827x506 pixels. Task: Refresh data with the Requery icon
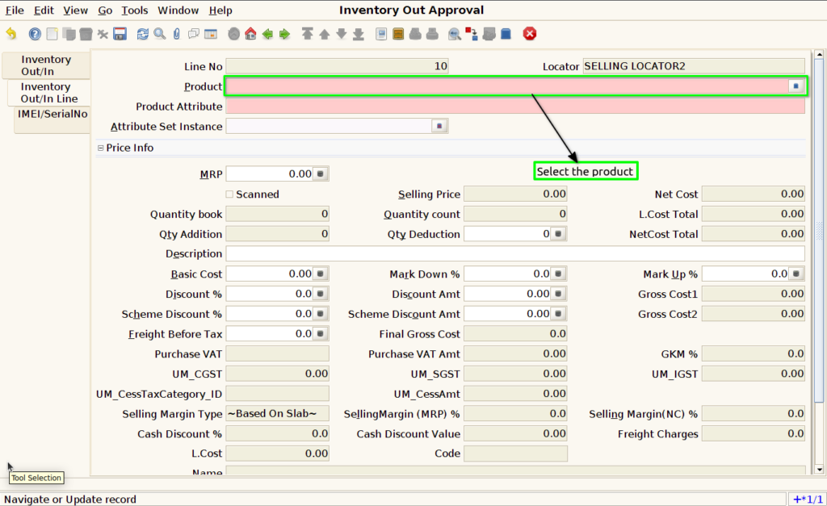pyautogui.click(x=143, y=34)
